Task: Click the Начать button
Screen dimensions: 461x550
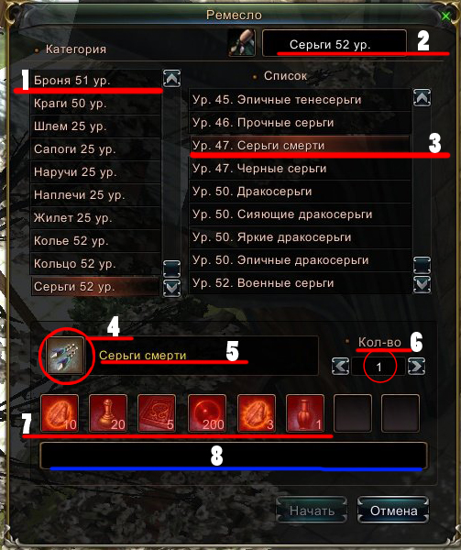Action: tap(312, 511)
